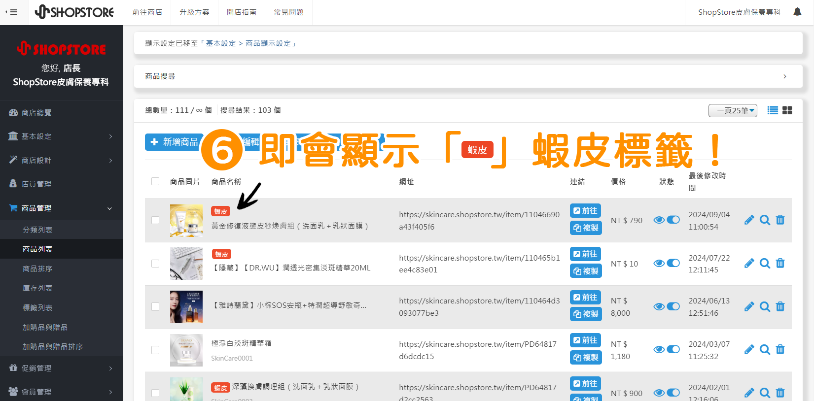The image size is (814, 401).
Task: Open 開店指南 in top navigation
Action: [242, 12]
